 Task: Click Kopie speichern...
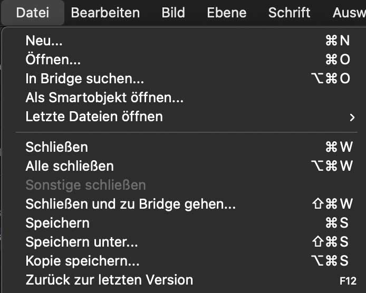[82, 261]
